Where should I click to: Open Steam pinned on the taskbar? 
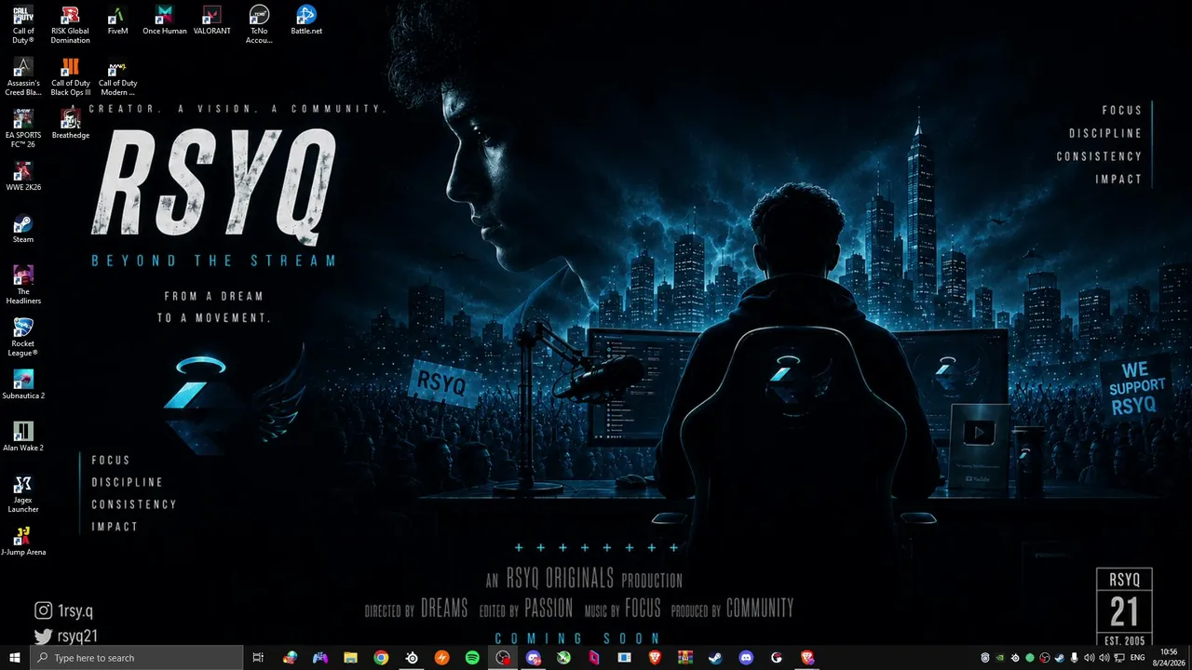(715, 658)
